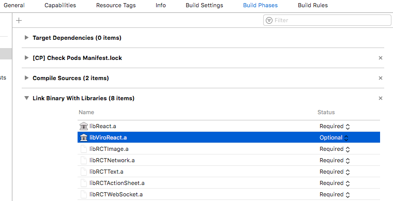
Task: Click the file icon of libRCTNetwork.a
Action: click(x=84, y=160)
